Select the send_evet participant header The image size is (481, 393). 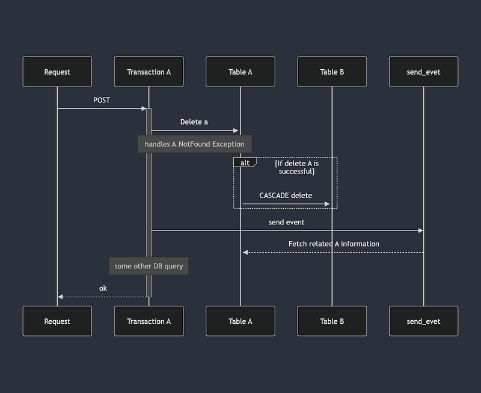tap(423, 72)
